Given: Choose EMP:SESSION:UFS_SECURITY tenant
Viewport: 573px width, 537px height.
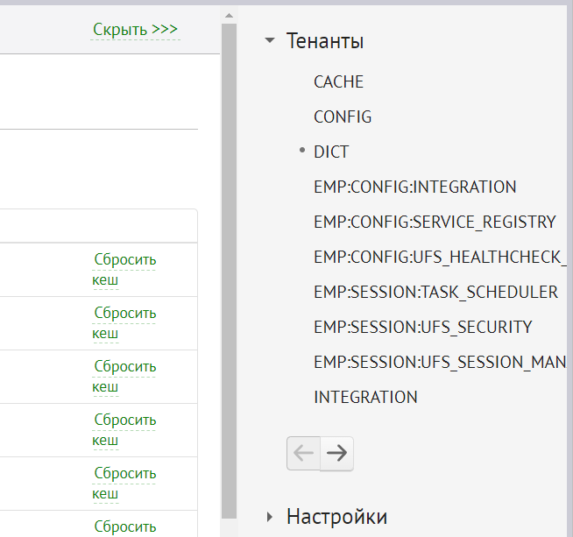Looking at the screenshot, I should pos(422,327).
